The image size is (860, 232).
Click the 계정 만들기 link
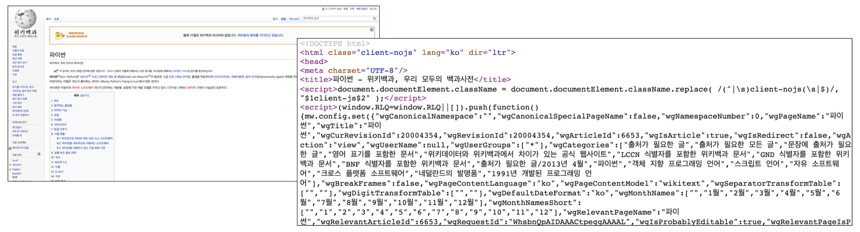(362, 9)
